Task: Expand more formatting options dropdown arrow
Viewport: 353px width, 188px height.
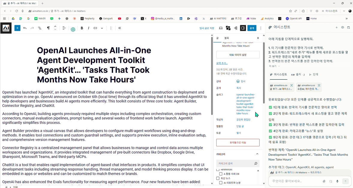Action: pos(102,28)
